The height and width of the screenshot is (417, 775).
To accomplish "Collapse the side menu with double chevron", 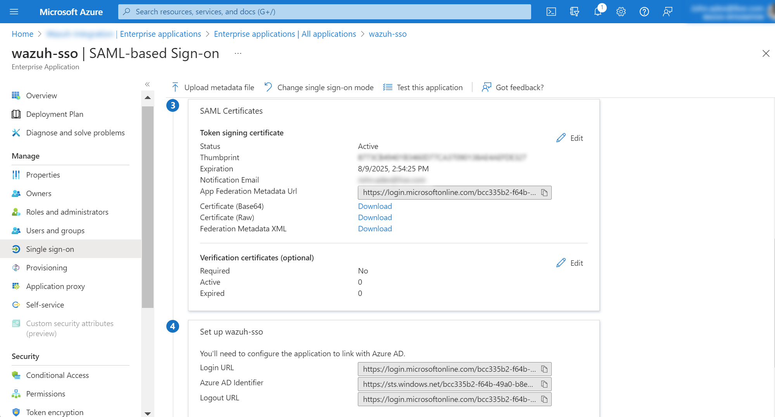I will (147, 84).
